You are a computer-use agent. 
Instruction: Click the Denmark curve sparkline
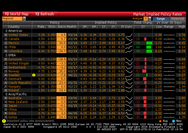pyautogui.click(x=129, y=79)
